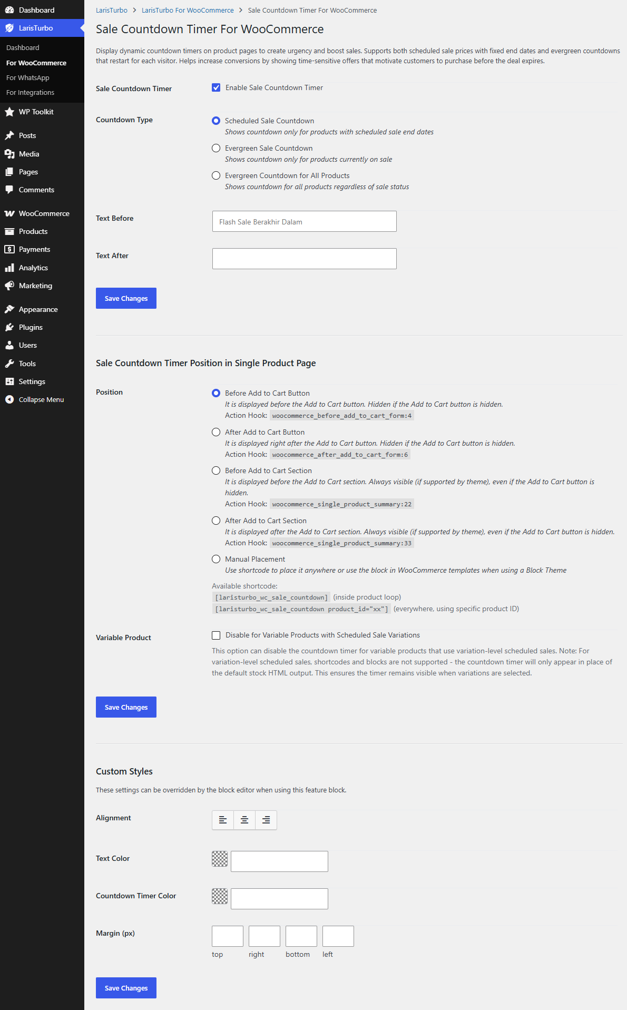This screenshot has width=627, height=1010.
Task: Click the Collapse Menu arrow icon
Action: [x=9, y=399]
